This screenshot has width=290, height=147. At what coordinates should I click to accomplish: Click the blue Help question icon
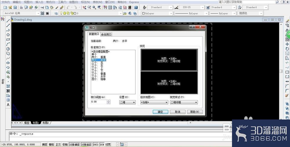tap(136, 7)
